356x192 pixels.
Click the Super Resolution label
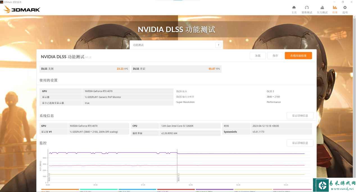185,102
